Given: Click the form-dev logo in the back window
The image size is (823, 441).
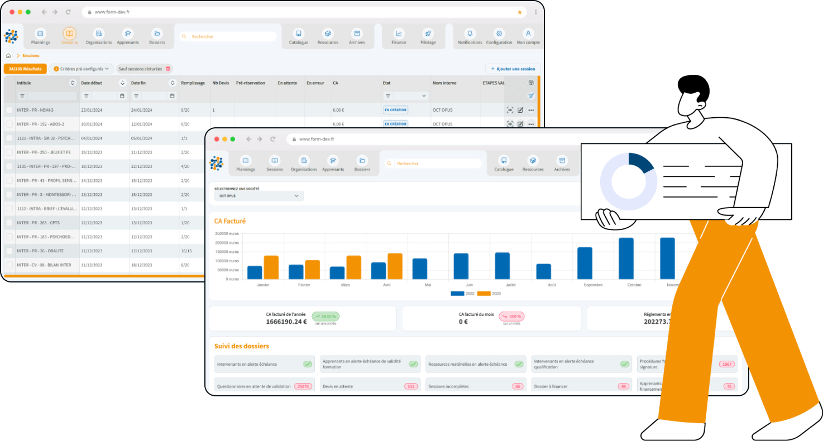Looking at the screenshot, I should point(11,37).
